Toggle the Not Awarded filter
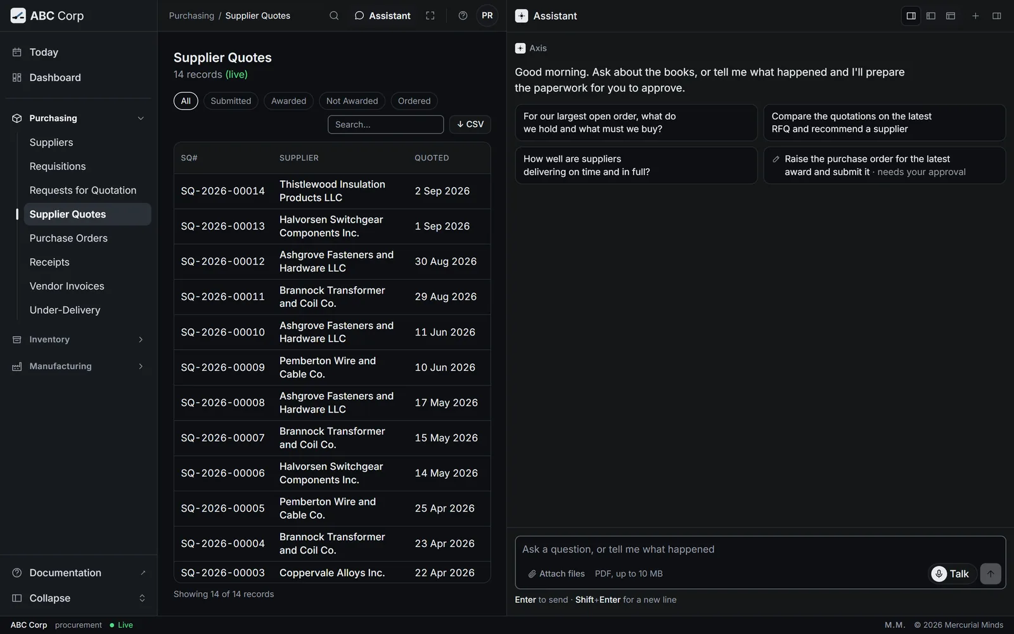Screen dimensions: 1014x634 tap(352, 101)
